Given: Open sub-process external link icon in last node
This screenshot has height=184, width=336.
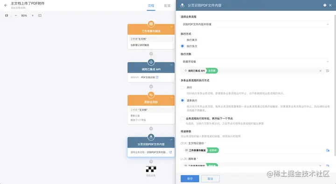Looking at the screenshot, I should click(171, 152).
